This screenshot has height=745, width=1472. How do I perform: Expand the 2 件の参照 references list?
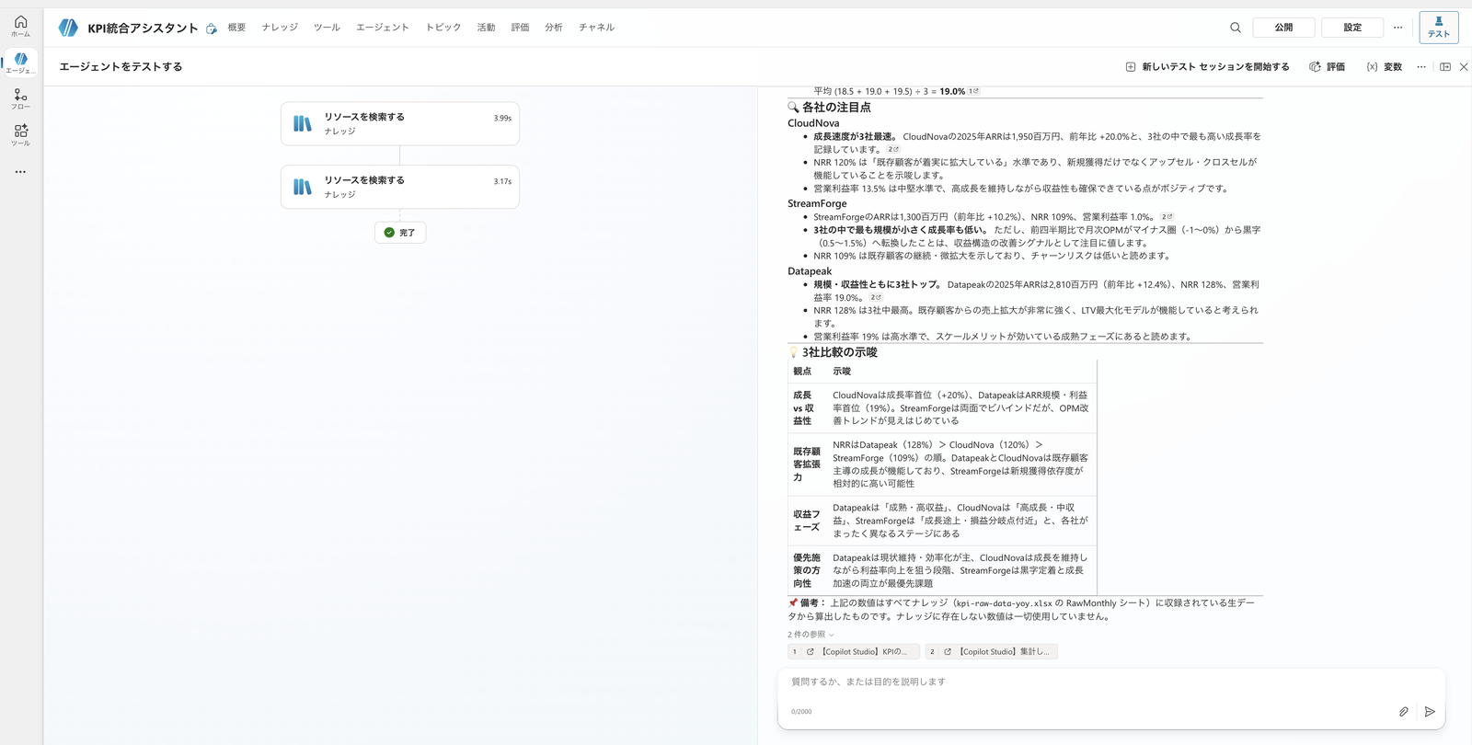pyautogui.click(x=811, y=635)
